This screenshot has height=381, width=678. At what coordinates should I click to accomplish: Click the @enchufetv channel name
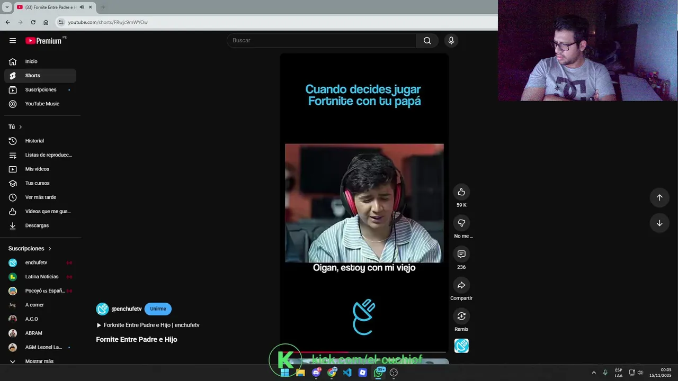coord(127,309)
